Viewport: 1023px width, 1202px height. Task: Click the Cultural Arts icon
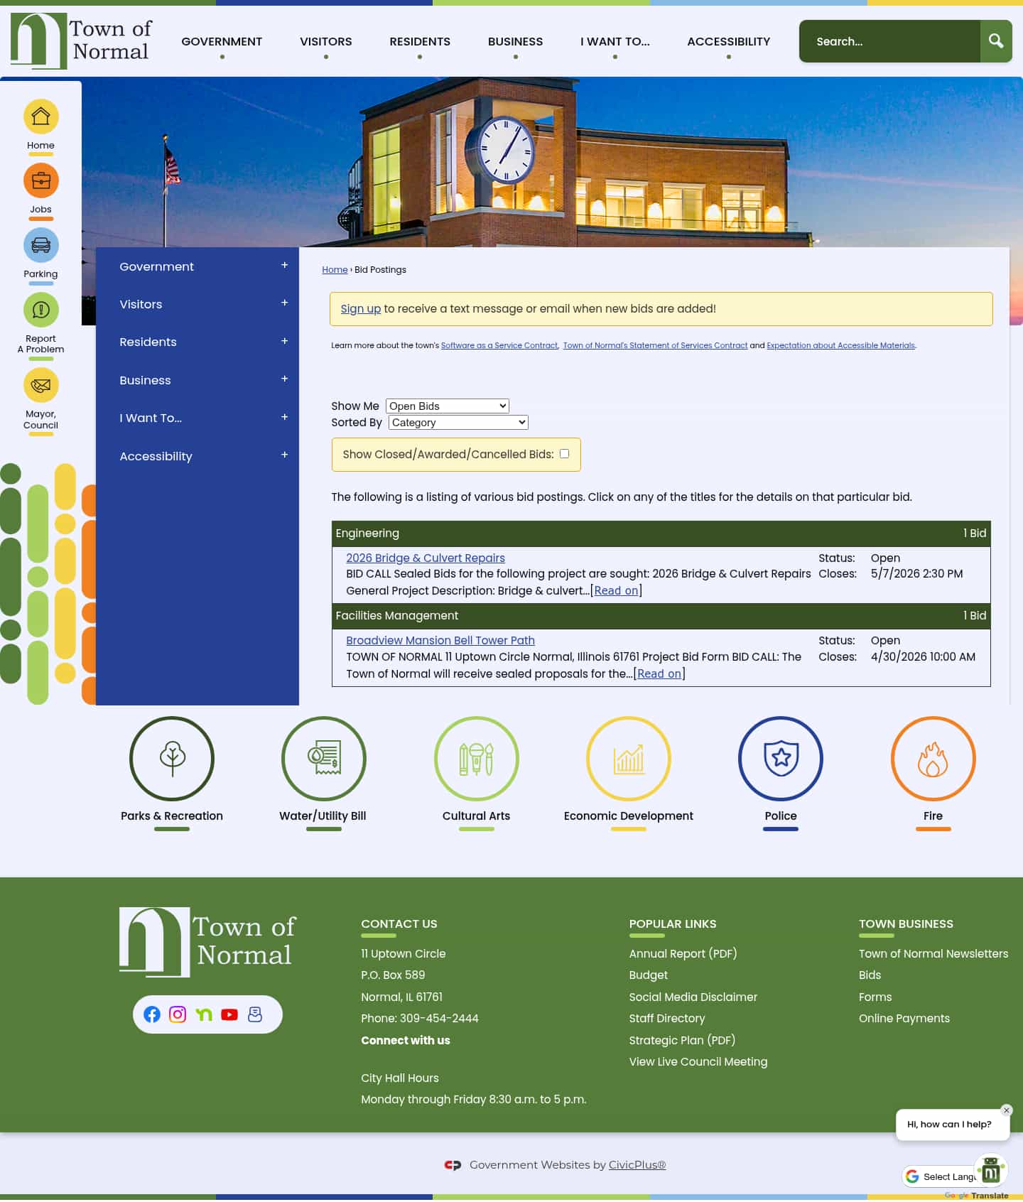[476, 759]
